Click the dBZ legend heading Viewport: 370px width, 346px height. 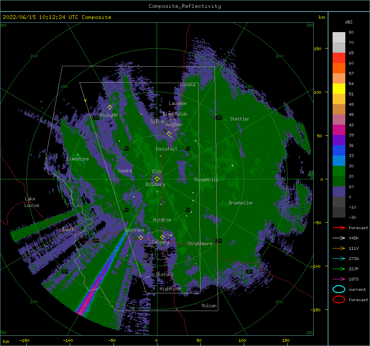click(349, 22)
